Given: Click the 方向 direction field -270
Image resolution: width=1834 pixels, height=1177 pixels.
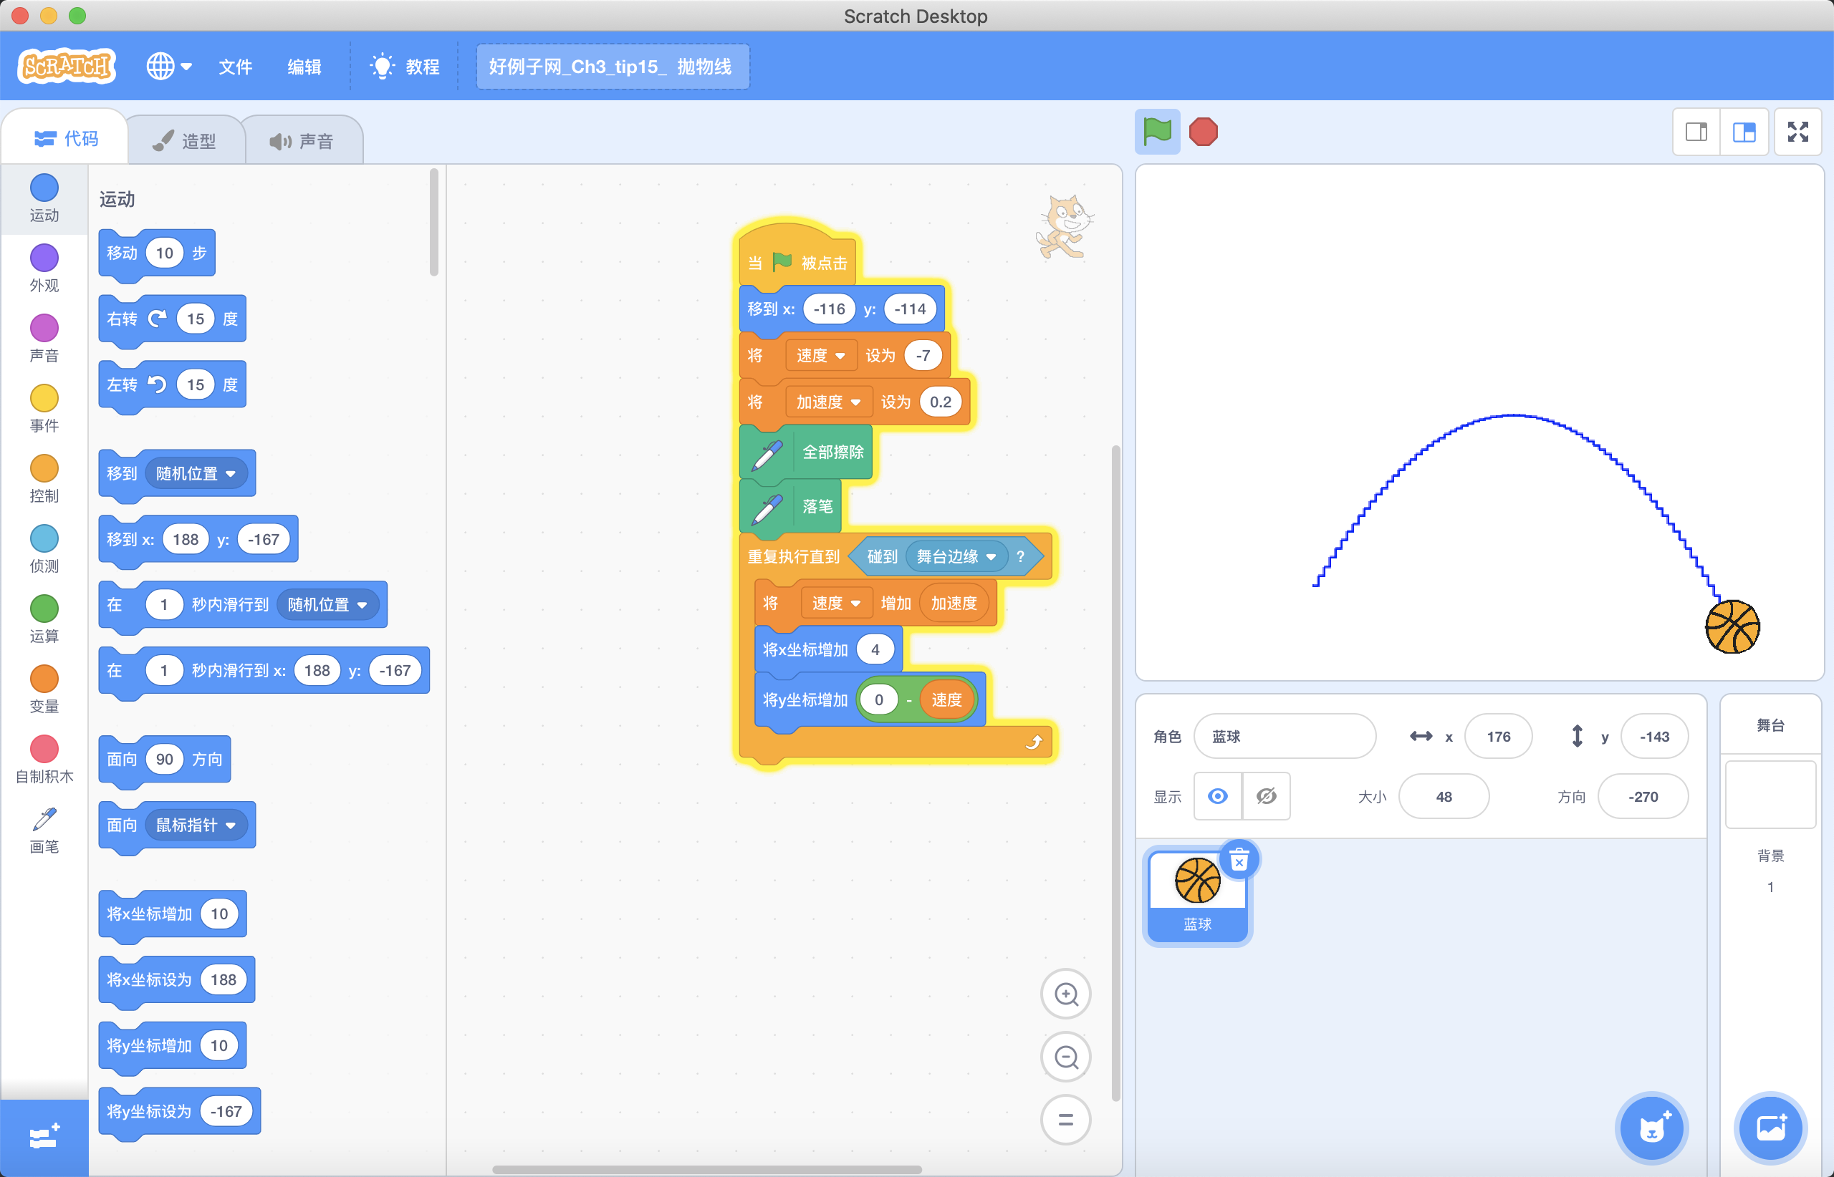Looking at the screenshot, I should pyautogui.click(x=1643, y=796).
